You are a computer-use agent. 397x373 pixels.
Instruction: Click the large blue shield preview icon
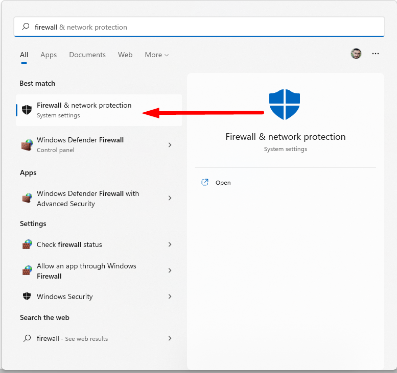pyautogui.click(x=285, y=105)
